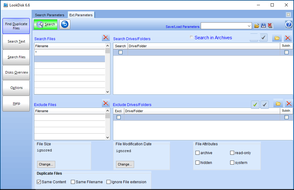This screenshot has height=190, width=294.
Task: Uncheck Same Content option
Action: pos(39,182)
